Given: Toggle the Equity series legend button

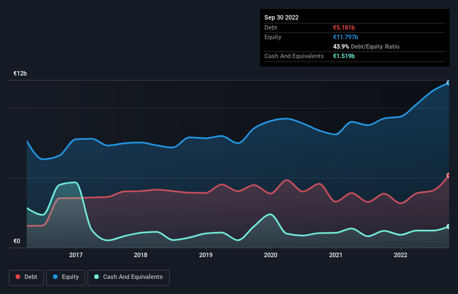Looking at the screenshot, I should (66, 277).
